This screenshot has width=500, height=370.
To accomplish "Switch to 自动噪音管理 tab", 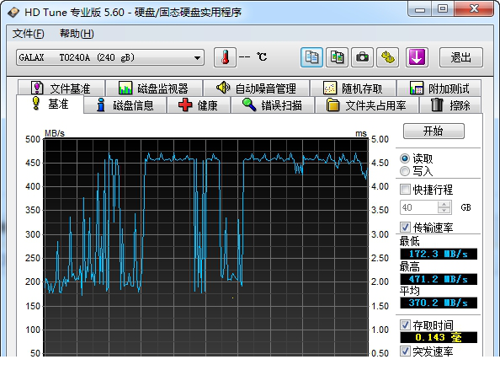I will tap(257, 88).
